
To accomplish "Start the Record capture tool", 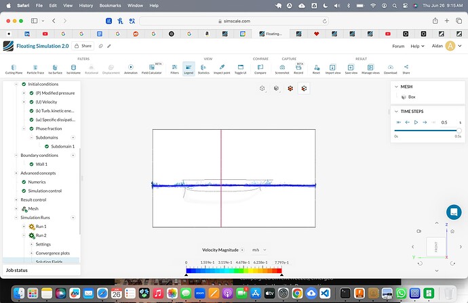I will pyautogui.click(x=298, y=70).
